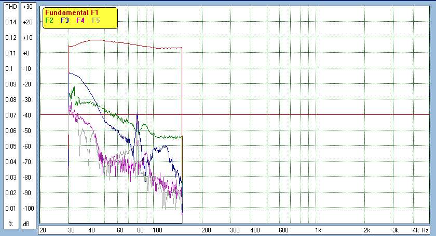Click the 0.05 THD scale value
Viewport: 436px width, 236px height.
click(11, 146)
